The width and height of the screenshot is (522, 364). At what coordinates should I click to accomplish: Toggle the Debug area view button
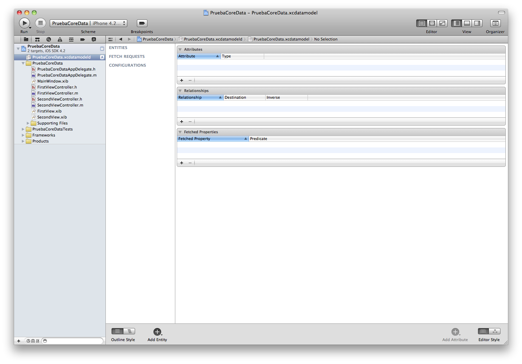[x=467, y=23]
